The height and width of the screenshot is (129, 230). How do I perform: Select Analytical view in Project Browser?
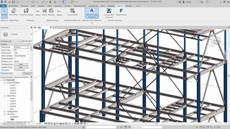point(14,117)
